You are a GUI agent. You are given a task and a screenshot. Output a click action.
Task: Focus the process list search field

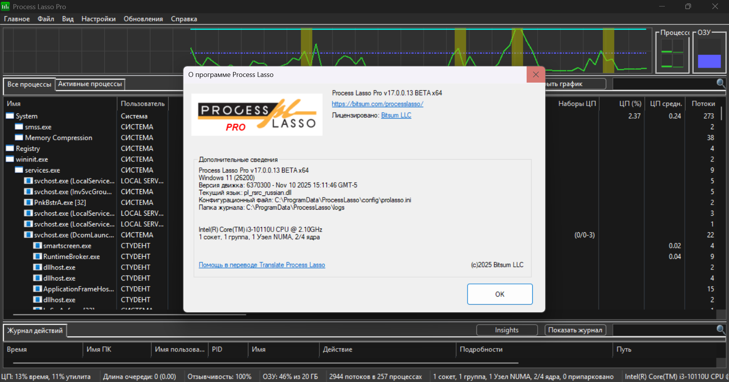(x=664, y=84)
